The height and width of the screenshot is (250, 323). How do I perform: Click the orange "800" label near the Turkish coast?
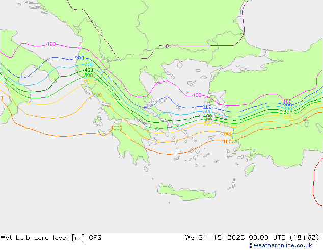228,134
